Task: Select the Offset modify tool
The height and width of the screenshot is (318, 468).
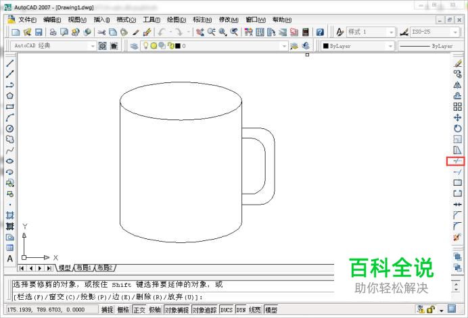Action: pyautogui.click(x=458, y=96)
